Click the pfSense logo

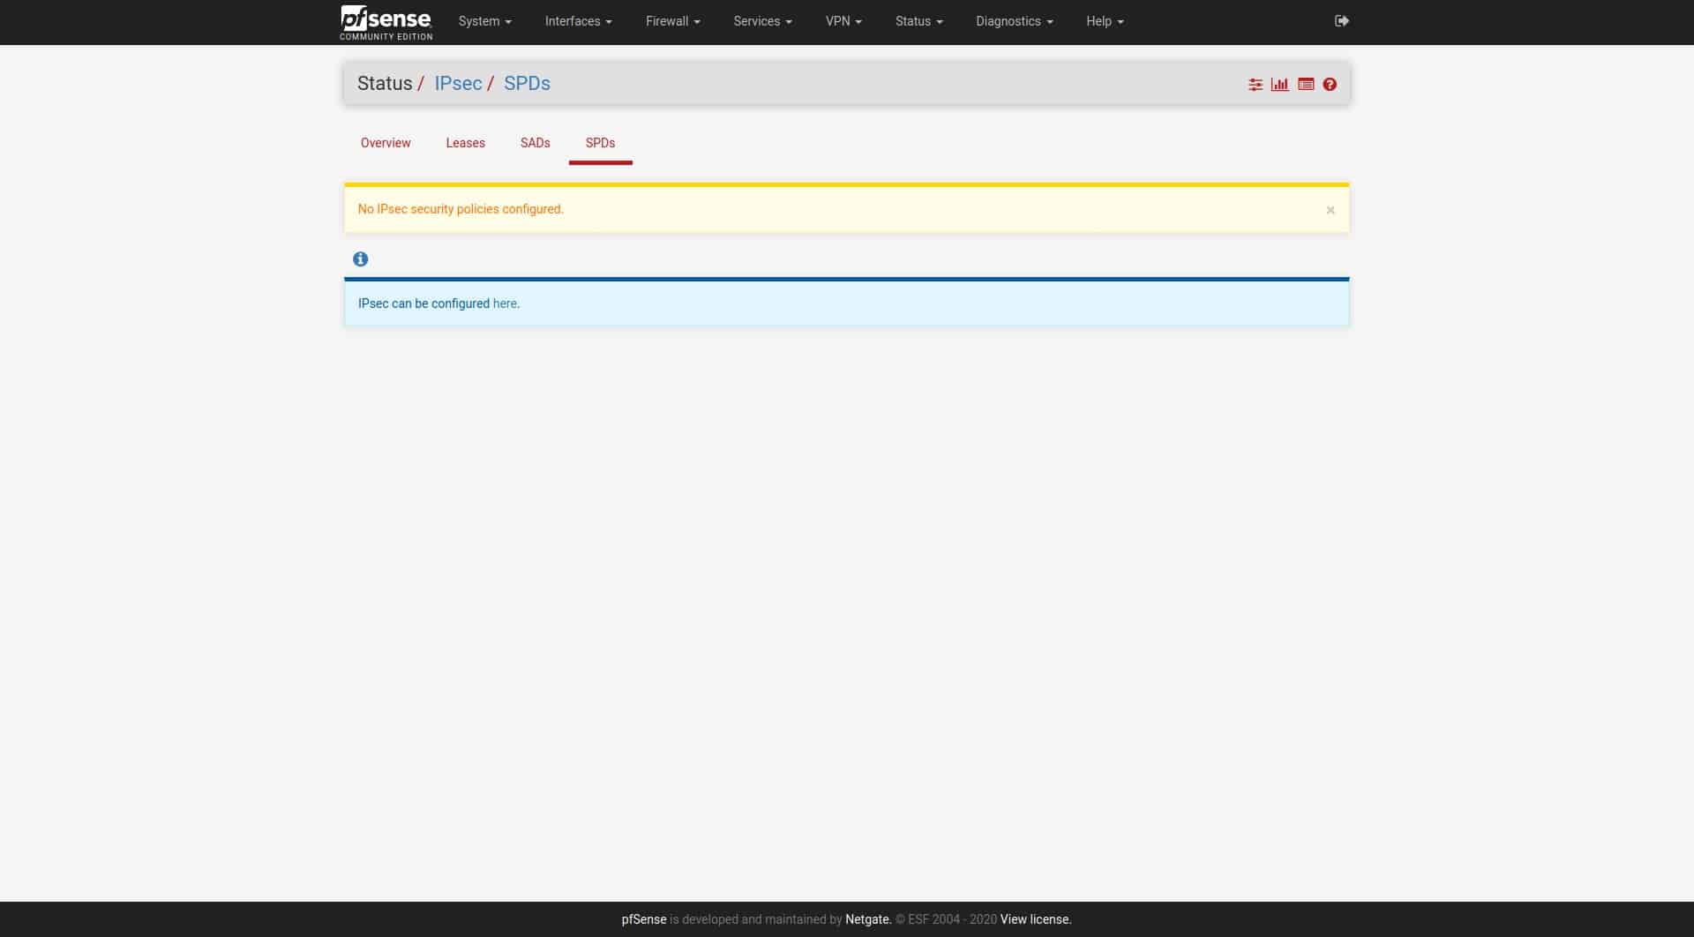pyautogui.click(x=386, y=22)
